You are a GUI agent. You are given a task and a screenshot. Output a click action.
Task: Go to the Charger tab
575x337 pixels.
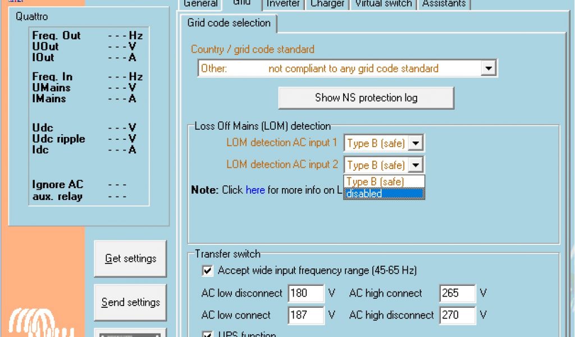click(x=327, y=4)
